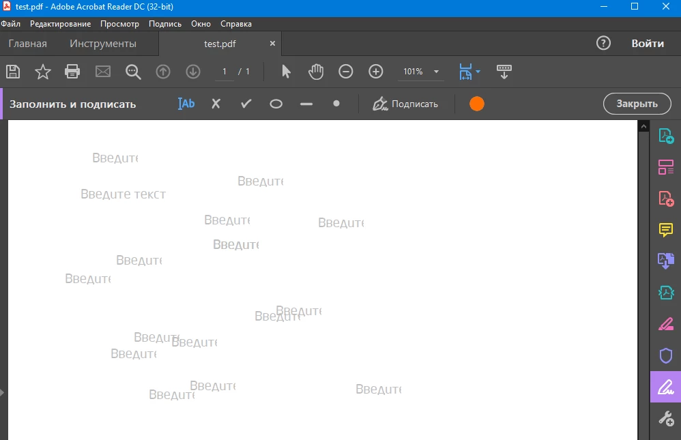Open the Окно menu
The height and width of the screenshot is (440, 681).
tap(201, 24)
